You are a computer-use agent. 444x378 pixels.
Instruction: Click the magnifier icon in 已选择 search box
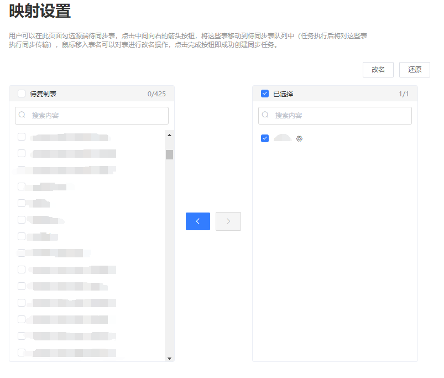(x=266, y=115)
